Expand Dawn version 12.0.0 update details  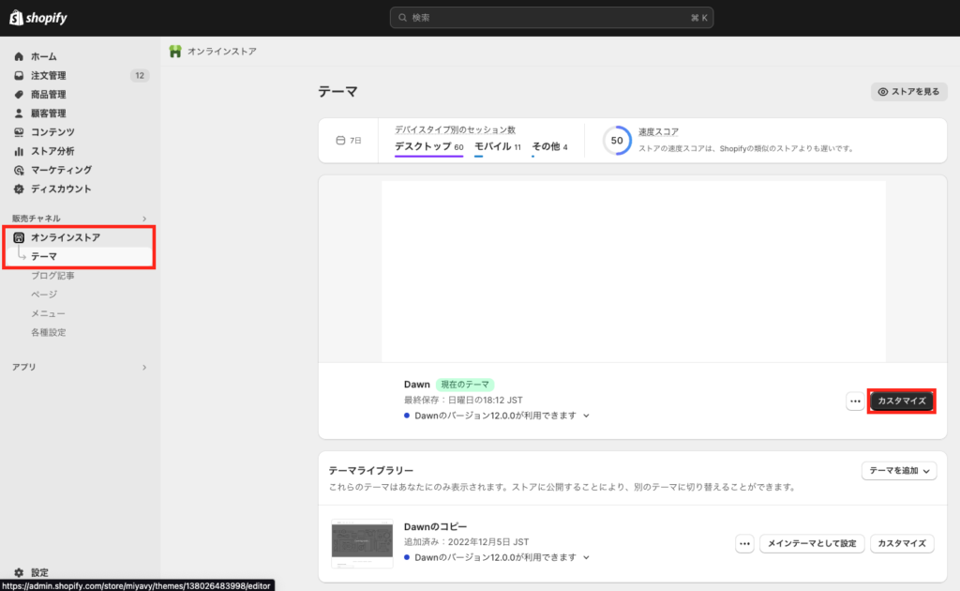[x=587, y=416]
